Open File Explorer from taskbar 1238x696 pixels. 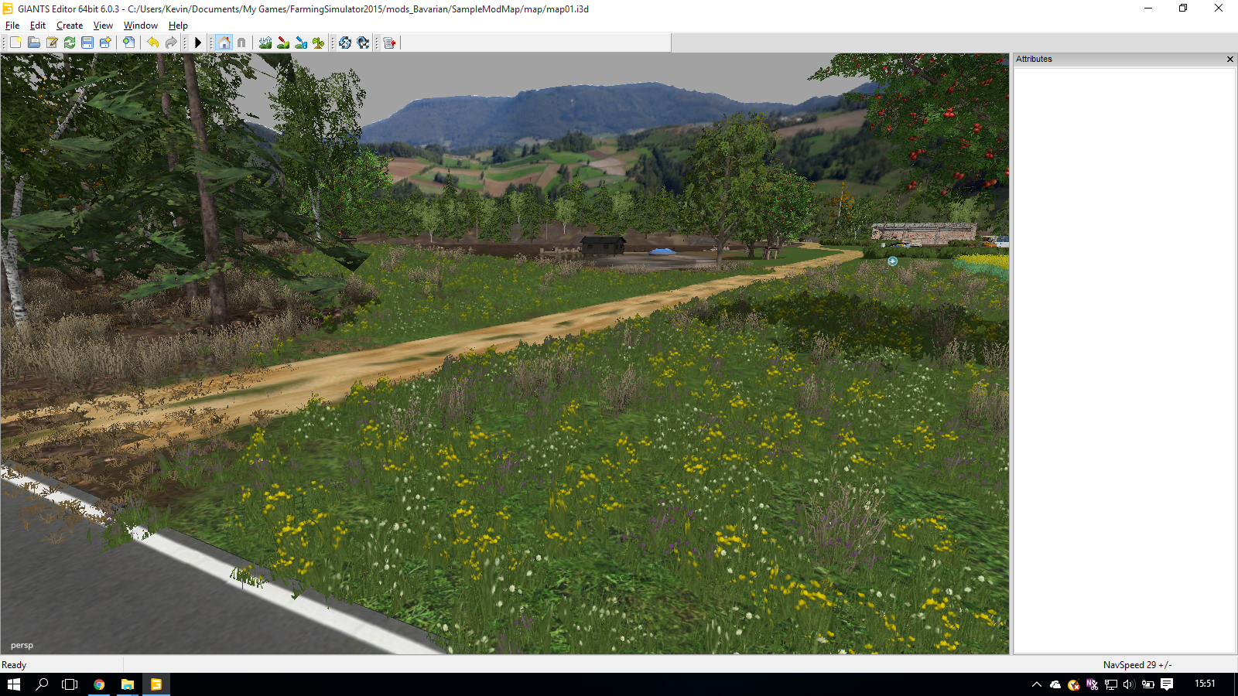[x=128, y=684]
